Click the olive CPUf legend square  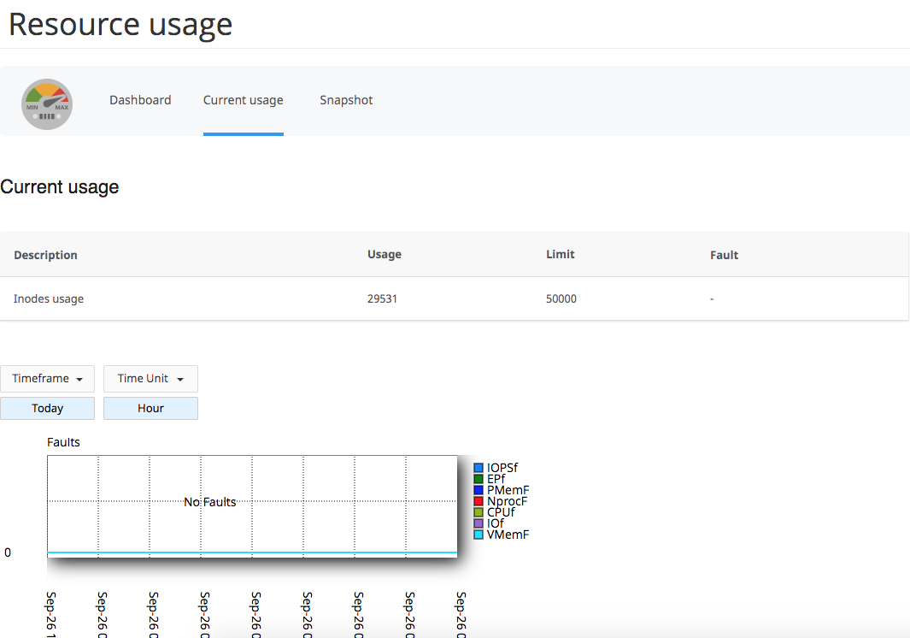[x=477, y=512]
